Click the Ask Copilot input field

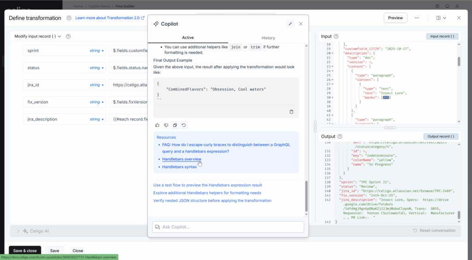(x=228, y=227)
